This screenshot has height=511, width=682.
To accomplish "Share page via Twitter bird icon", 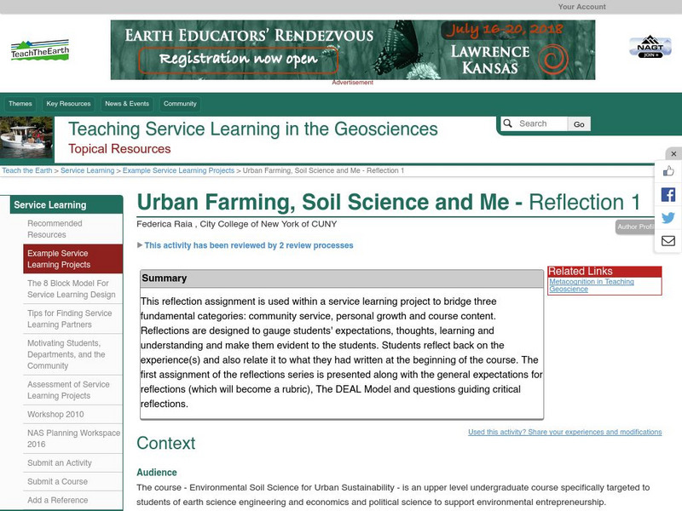I will pos(668,218).
